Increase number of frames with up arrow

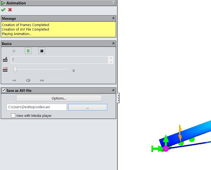click(x=111, y=58)
